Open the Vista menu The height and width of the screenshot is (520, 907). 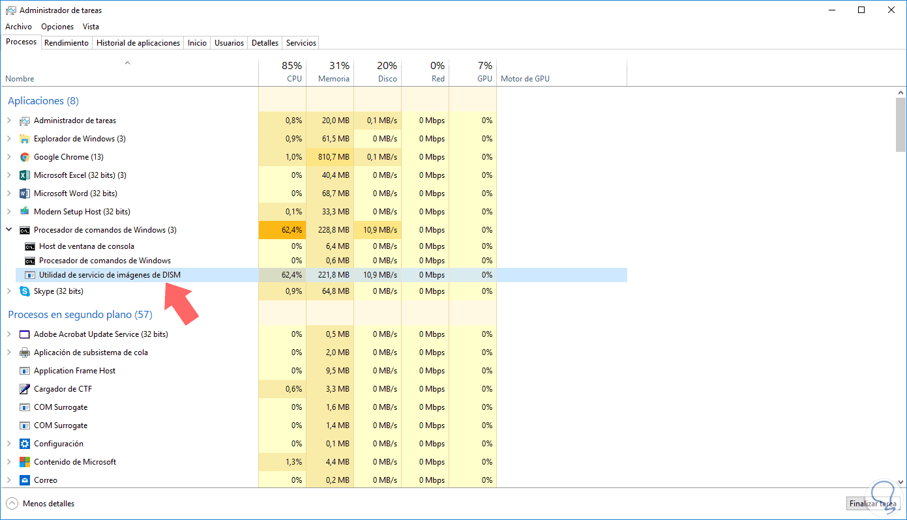click(91, 27)
